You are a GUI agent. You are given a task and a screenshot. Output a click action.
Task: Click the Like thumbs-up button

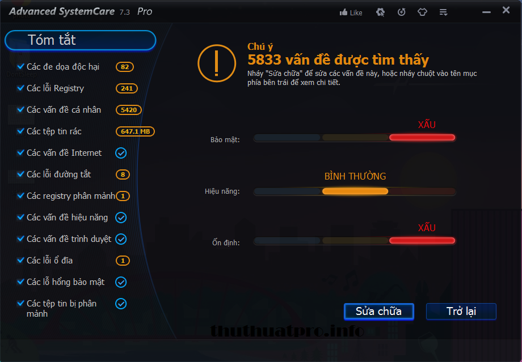pos(351,12)
